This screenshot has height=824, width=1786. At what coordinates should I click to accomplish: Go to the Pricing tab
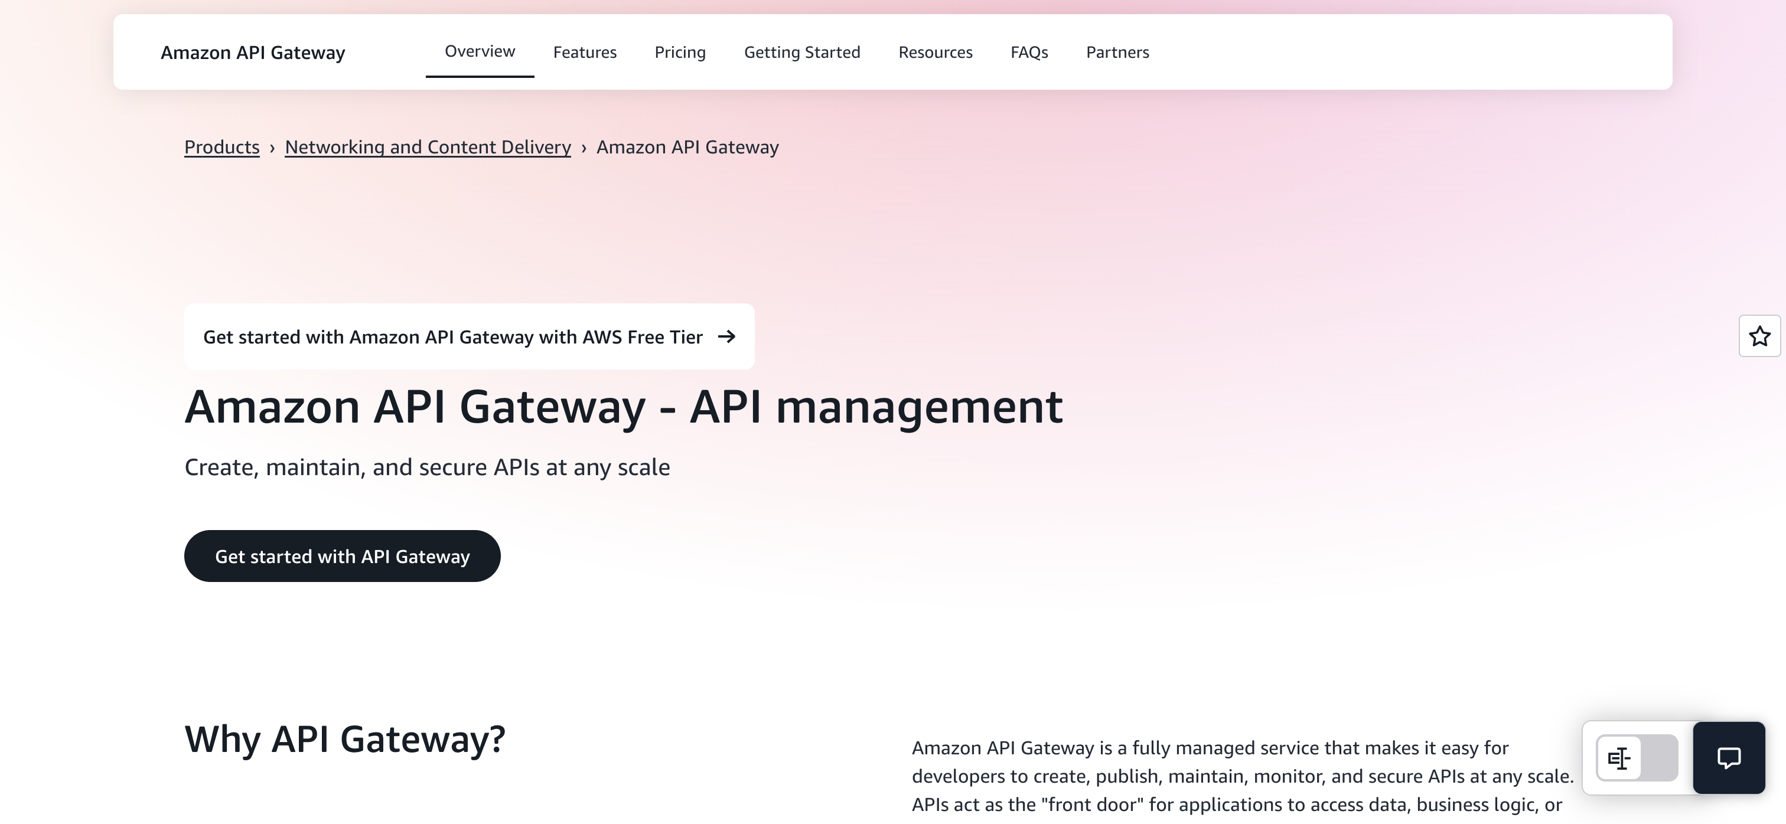pos(679,52)
